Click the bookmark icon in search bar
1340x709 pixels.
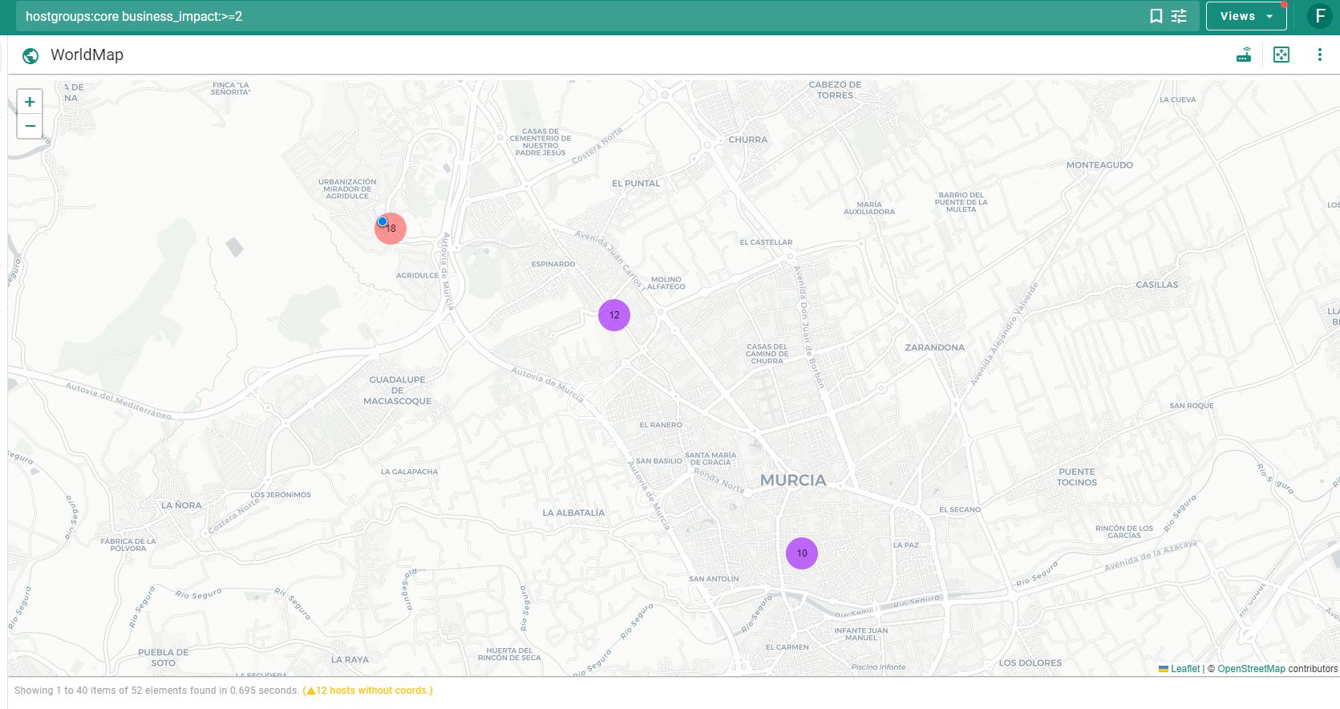(1156, 16)
